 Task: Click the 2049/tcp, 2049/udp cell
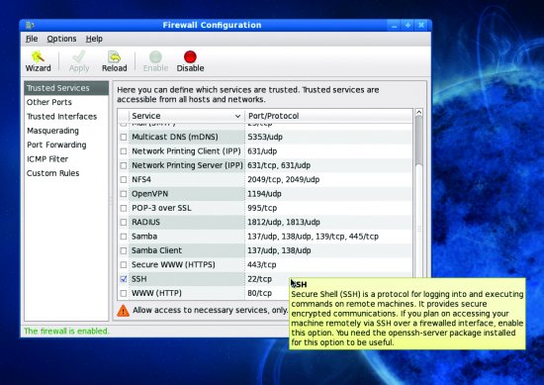[x=284, y=179]
